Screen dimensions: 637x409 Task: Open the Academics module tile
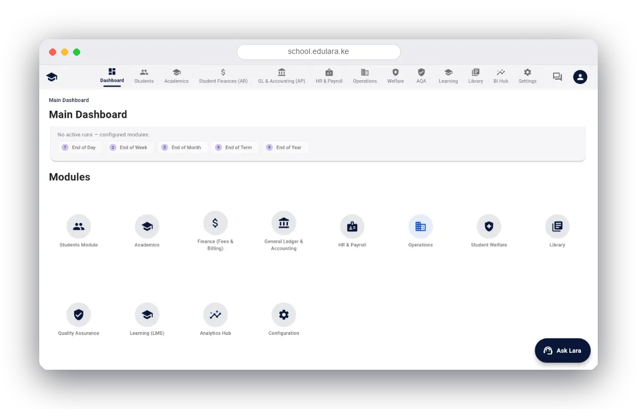pos(147,231)
